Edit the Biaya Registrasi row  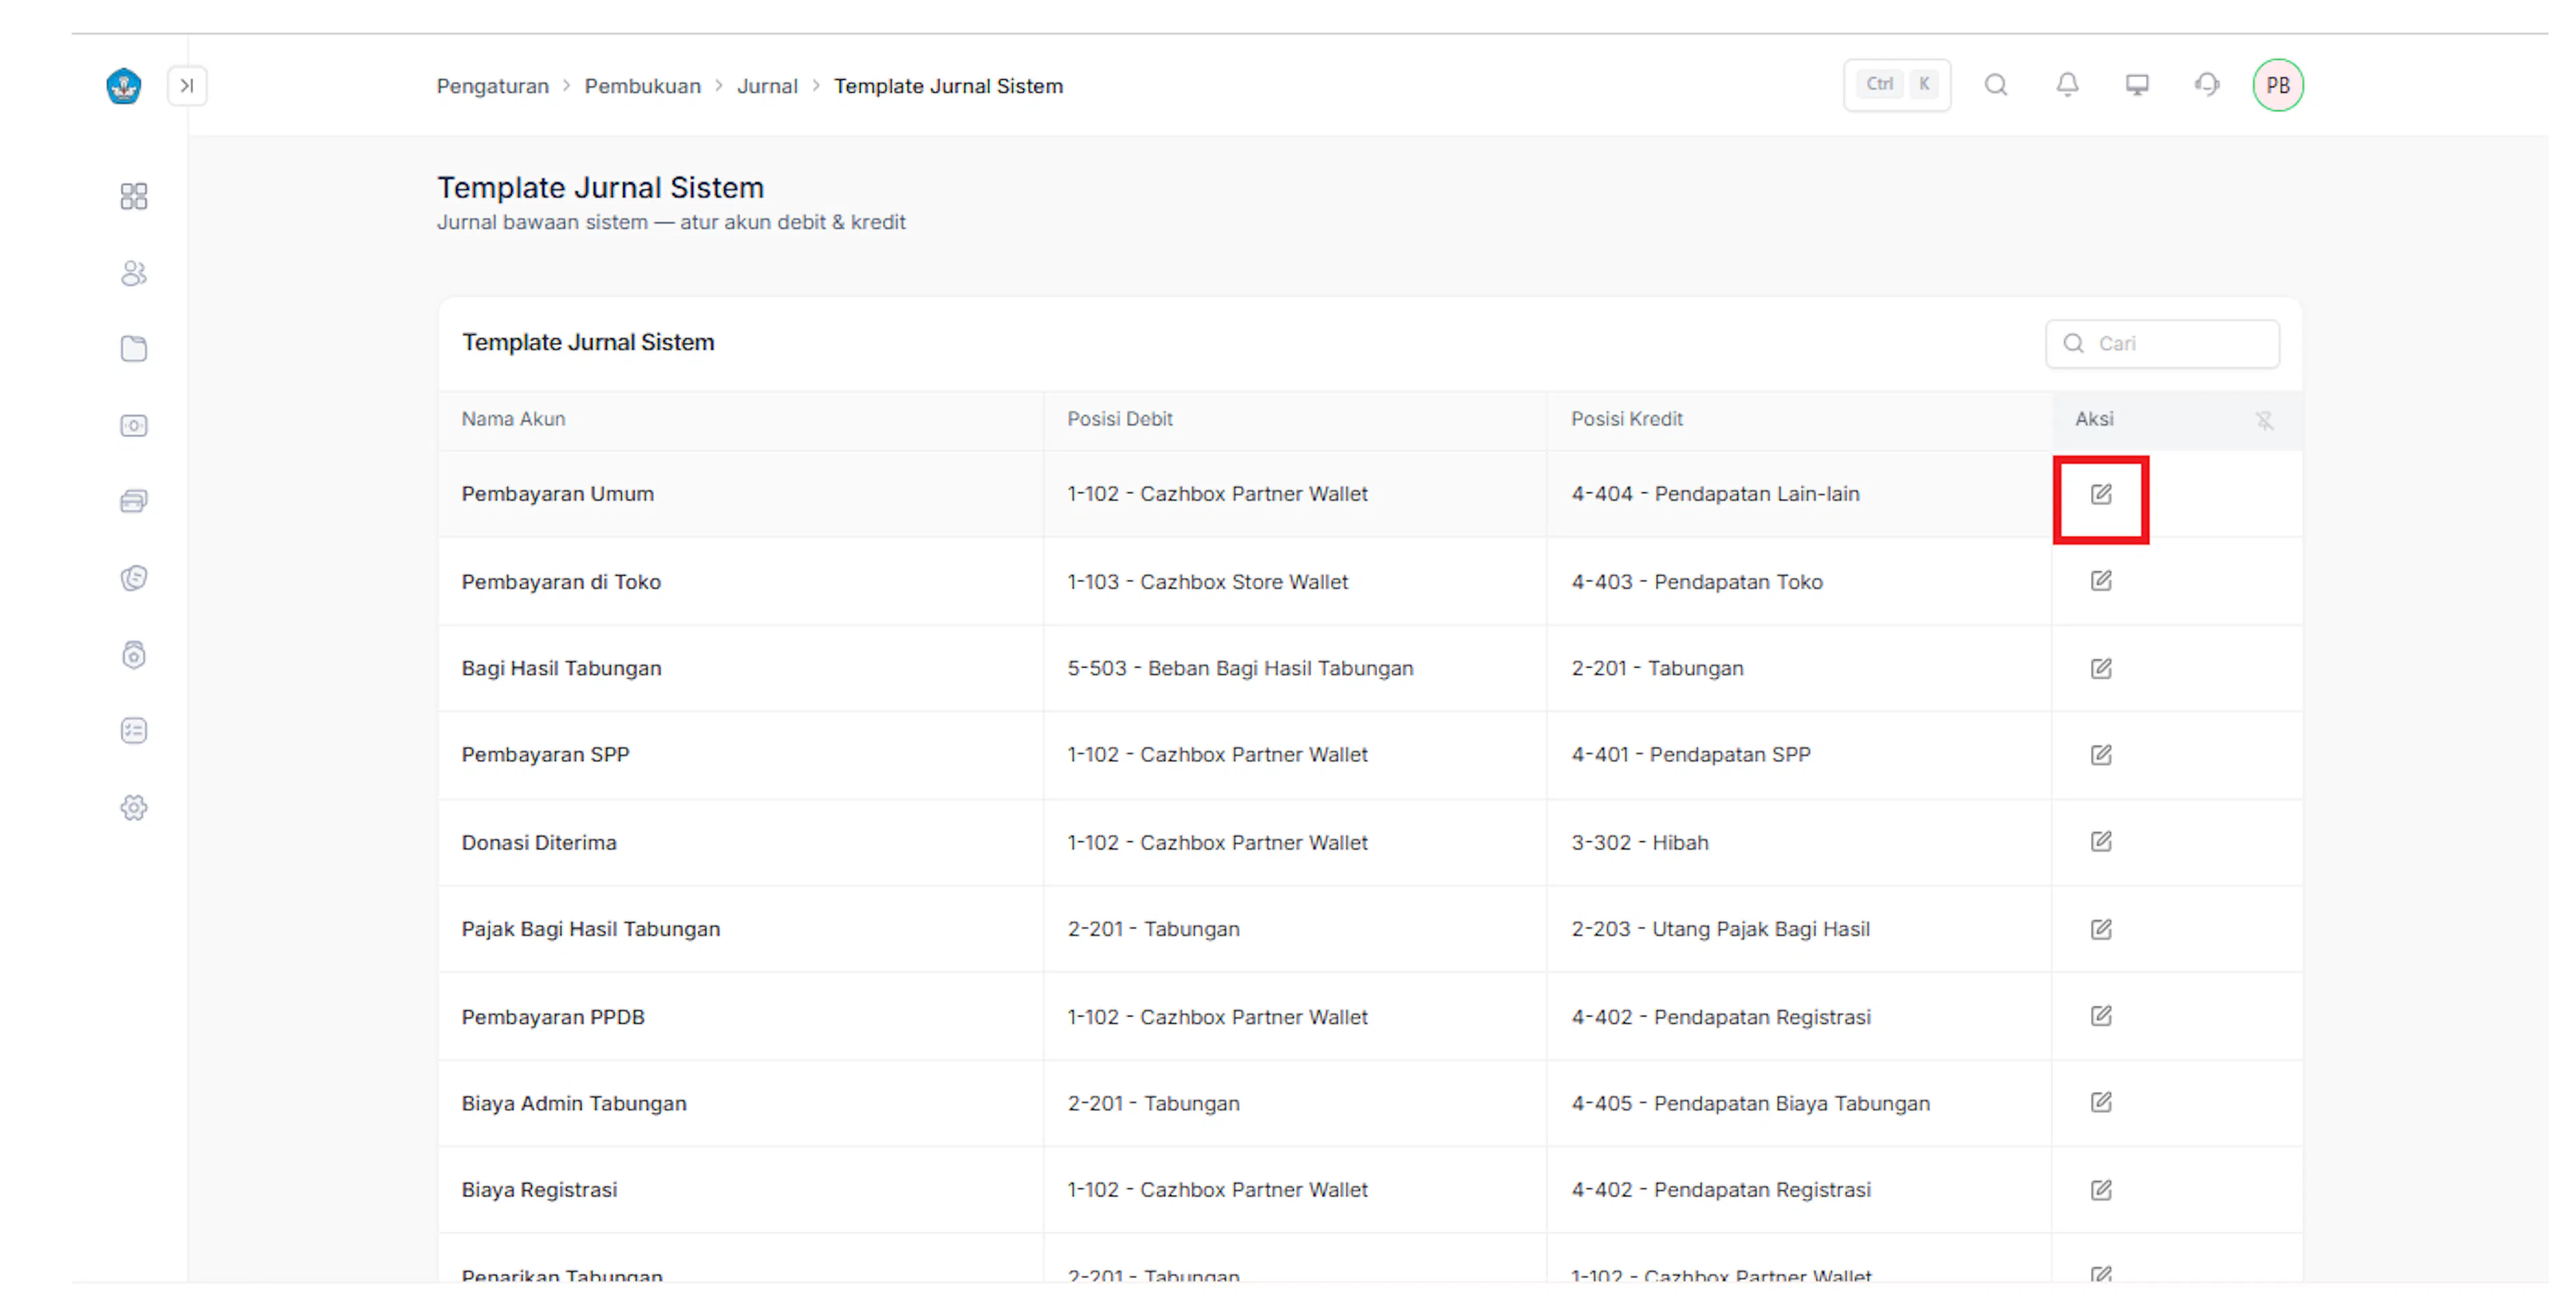click(2100, 1191)
